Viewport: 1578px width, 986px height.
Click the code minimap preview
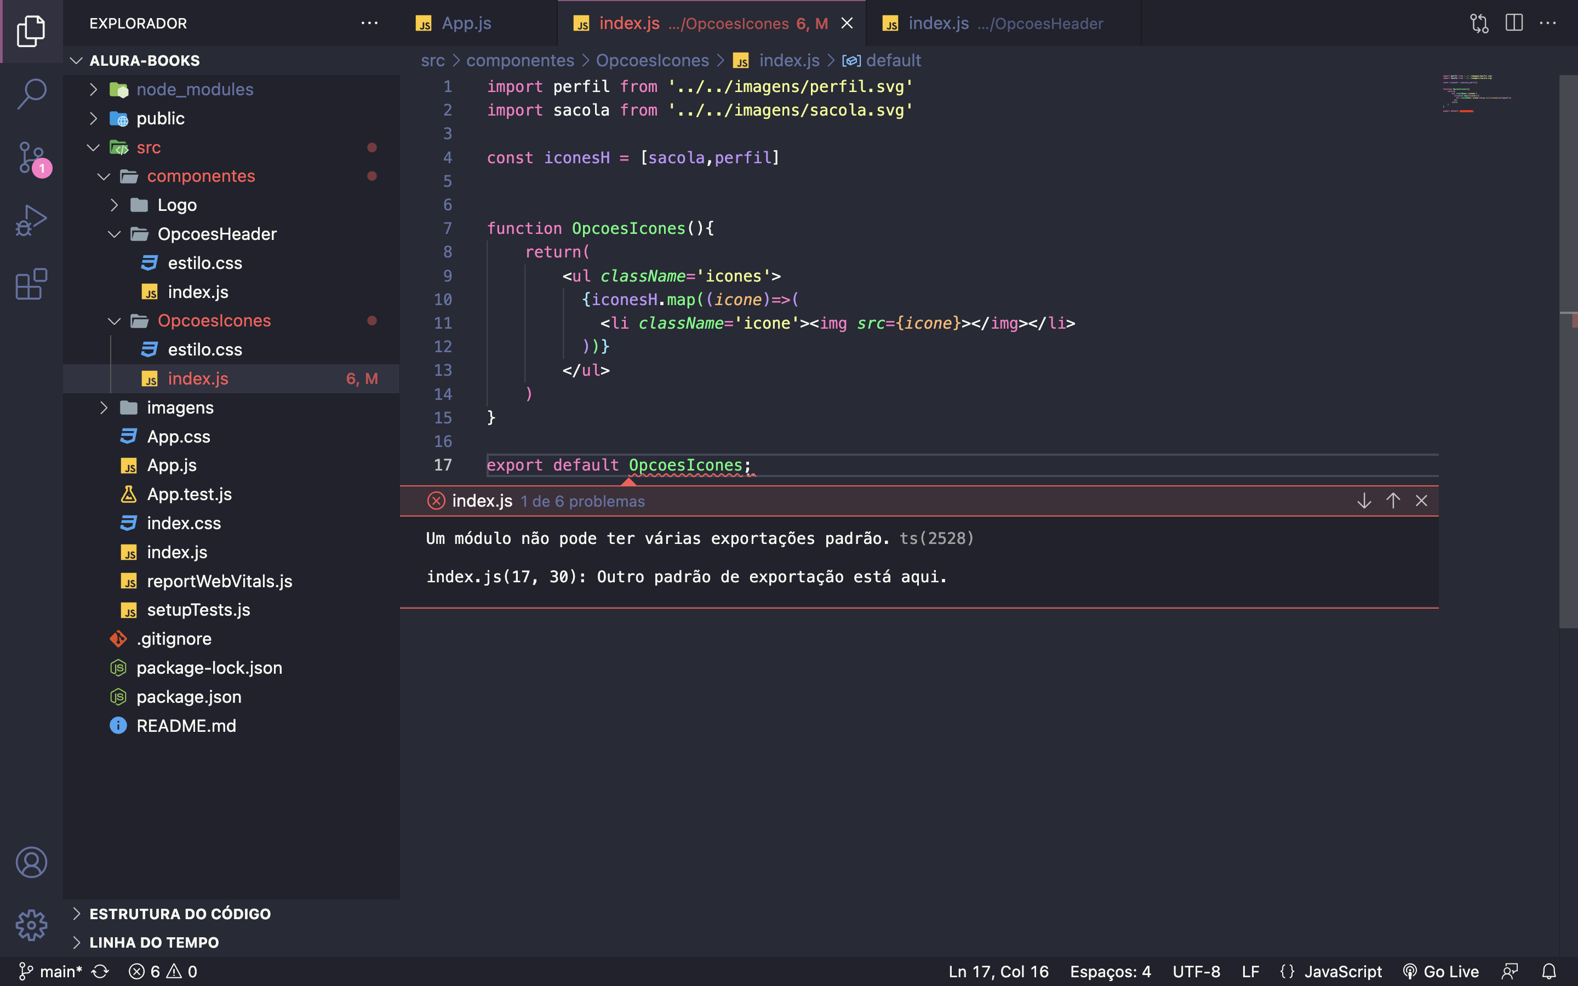(1477, 93)
